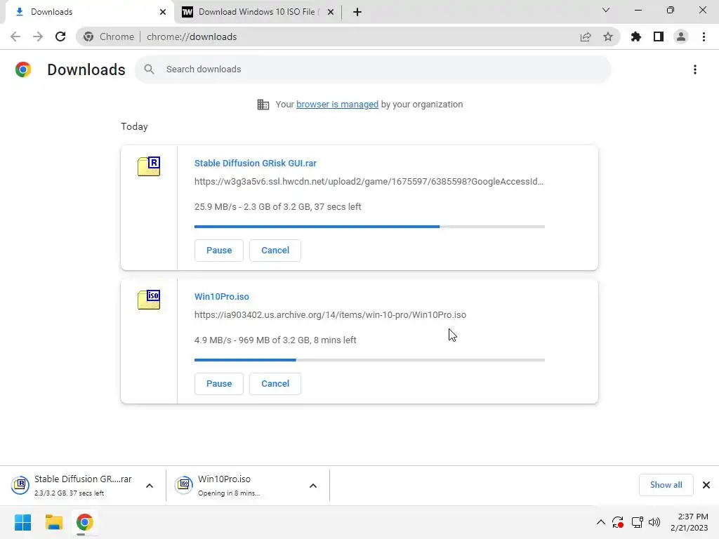
Task: Click the Search downloads field
Action: coord(374,69)
